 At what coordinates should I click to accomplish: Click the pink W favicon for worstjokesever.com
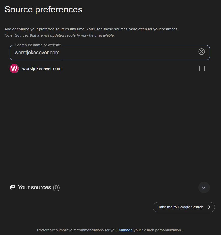point(14,69)
